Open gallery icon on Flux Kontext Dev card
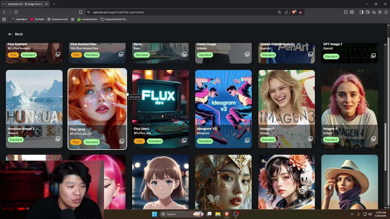This screenshot has height=219, width=390. coord(121,54)
